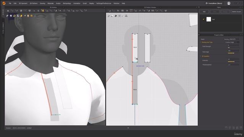Adjust the 3D Seamline Intensity slider

pos(233,62)
